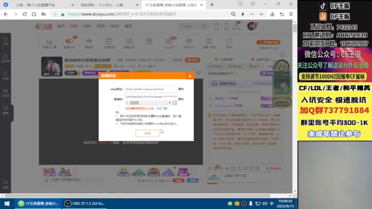Open the followed heart icon in header
Screen dimensions: 372x209
pyautogui.click(x=226, y=26)
